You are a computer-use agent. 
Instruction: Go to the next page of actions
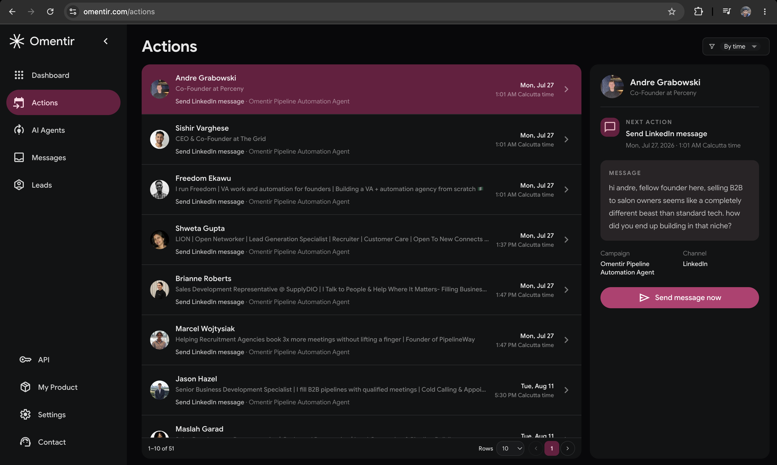coord(567,448)
